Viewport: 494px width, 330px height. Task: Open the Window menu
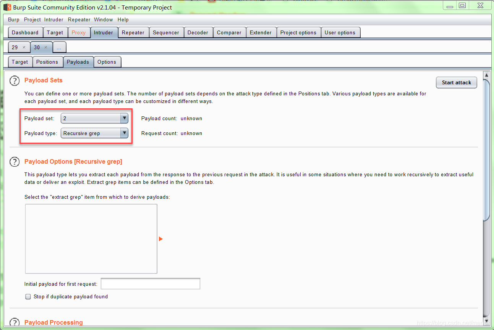104,19
